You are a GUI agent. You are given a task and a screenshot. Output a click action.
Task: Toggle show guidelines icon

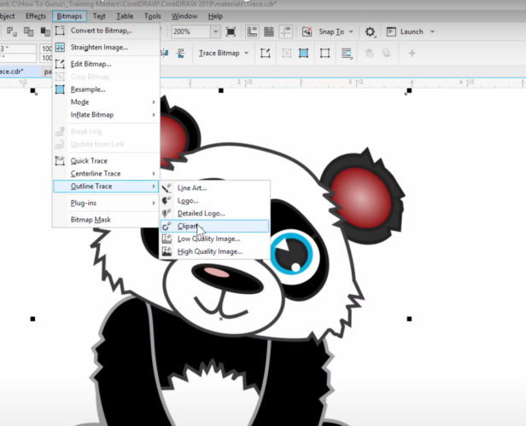[x=285, y=32]
